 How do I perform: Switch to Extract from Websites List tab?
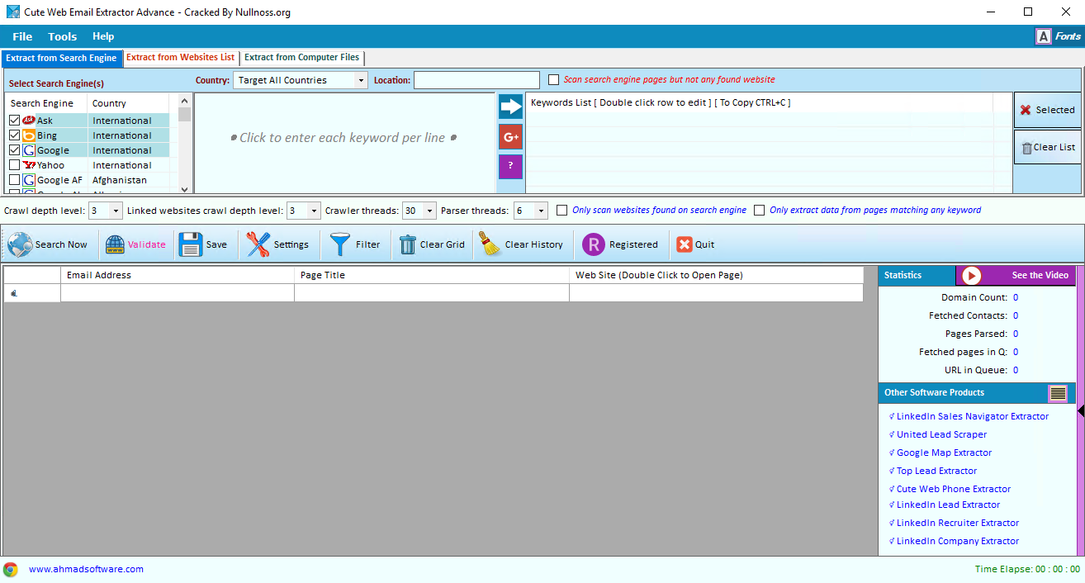[181, 58]
